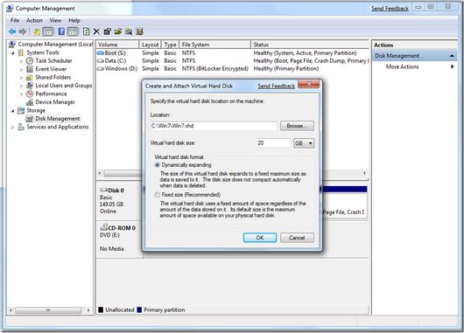This screenshot has width=464, height=333.
Task: Click the open folder toolbar icon
Action: click(x=118, y=31)
